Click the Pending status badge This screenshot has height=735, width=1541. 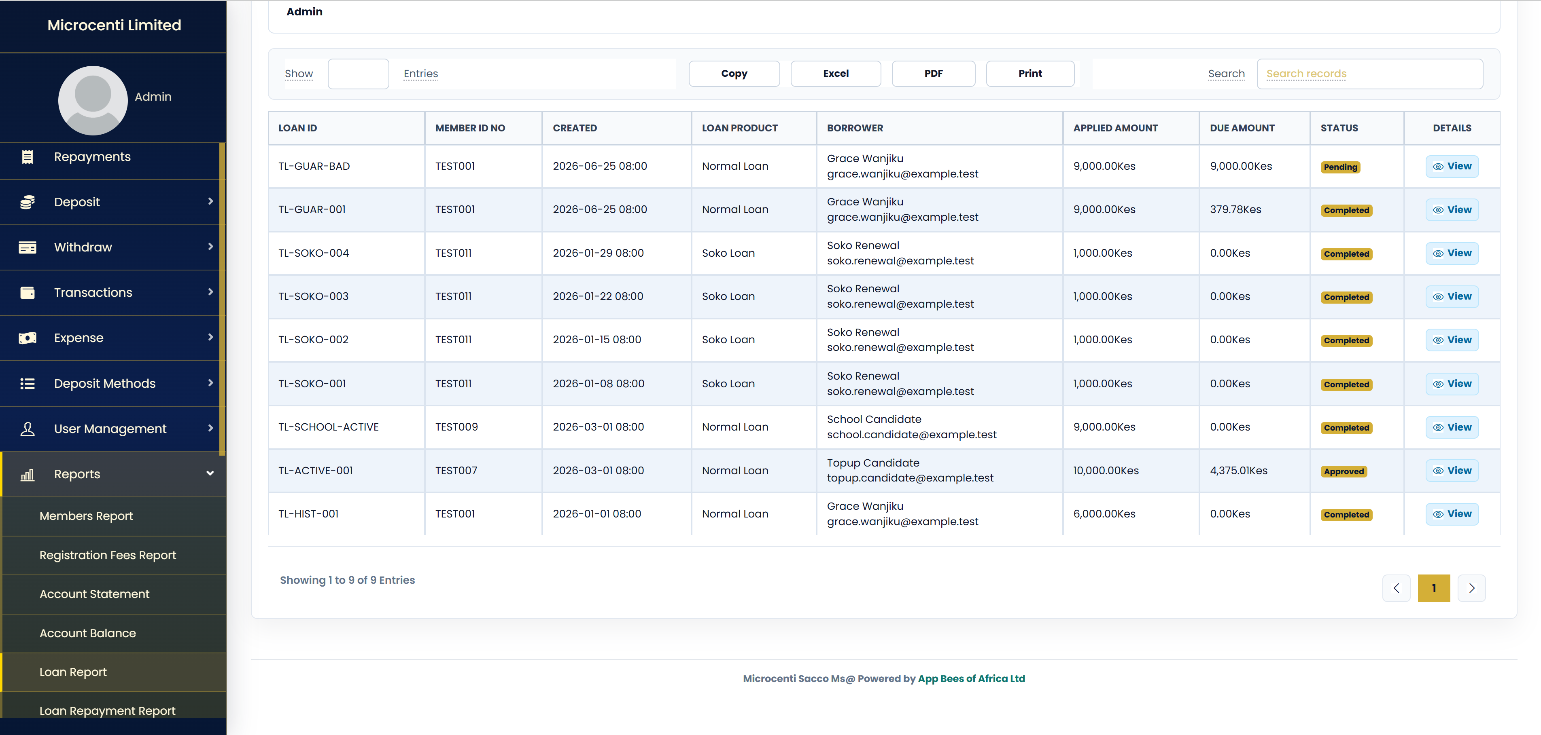1341,167
